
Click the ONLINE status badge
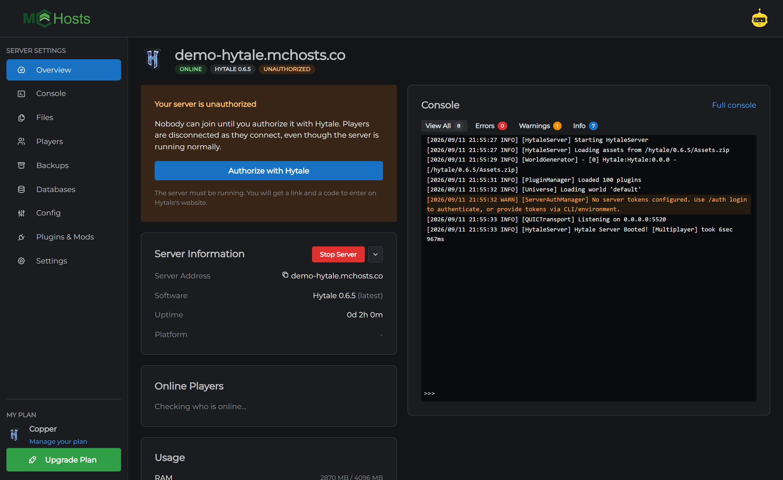pos(191,69)
